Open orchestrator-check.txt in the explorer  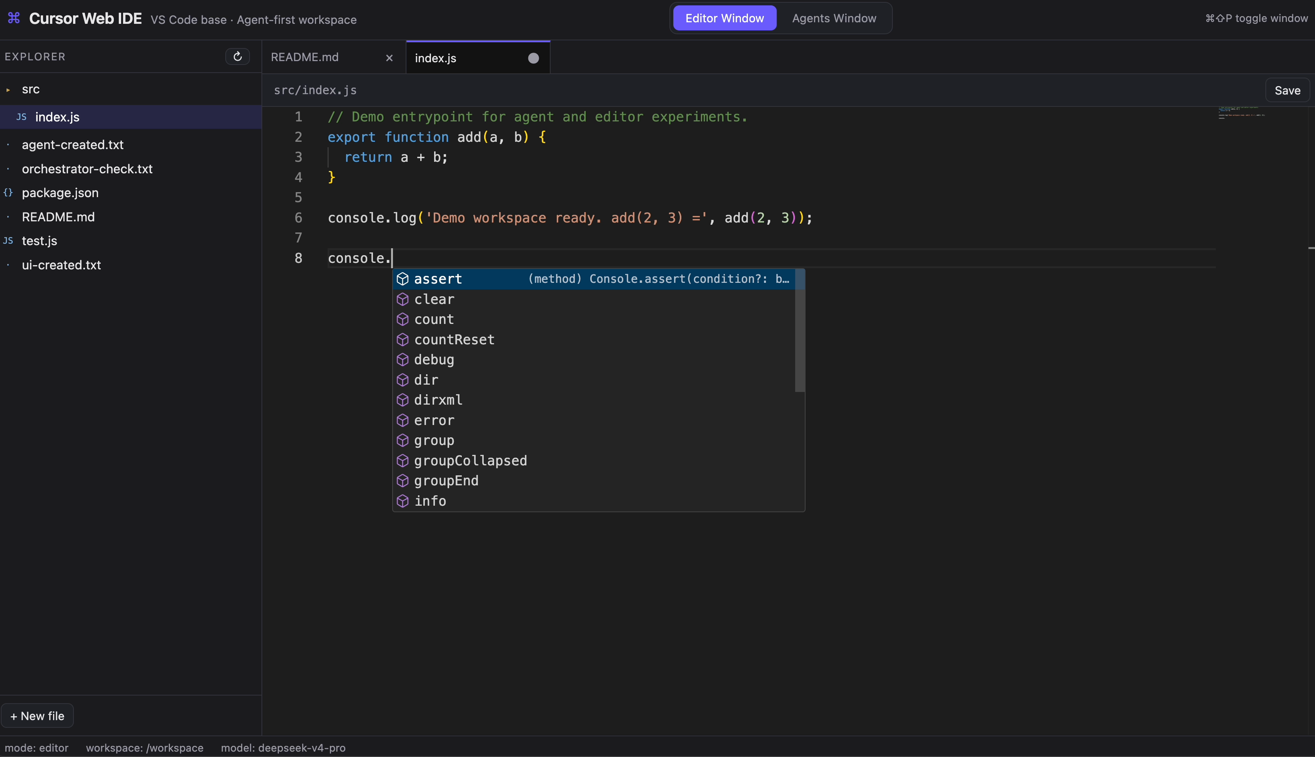click(x=131, y=169)
